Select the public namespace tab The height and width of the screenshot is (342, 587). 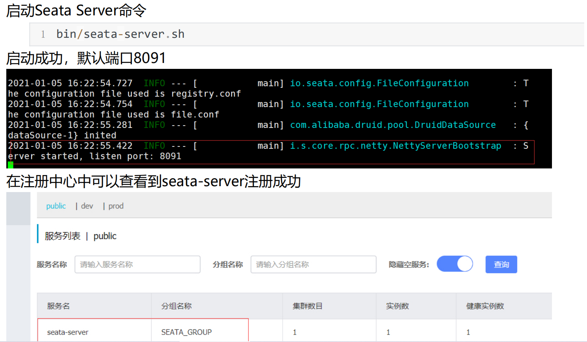56,206
